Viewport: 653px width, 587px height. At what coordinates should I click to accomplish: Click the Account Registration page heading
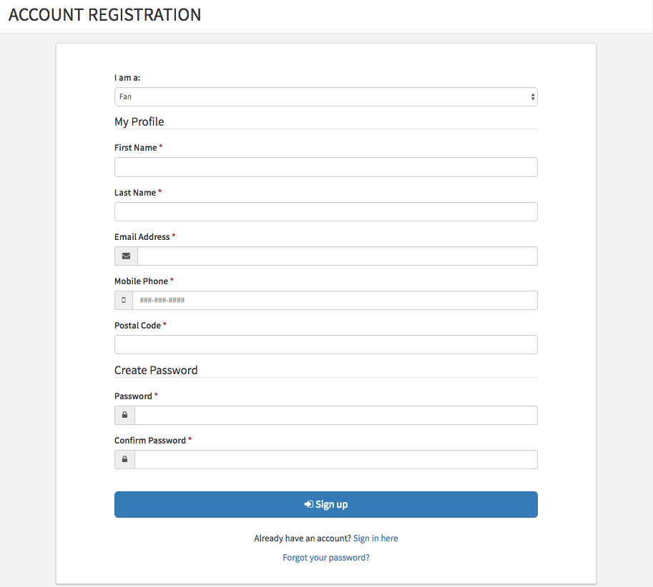[104, 15]
